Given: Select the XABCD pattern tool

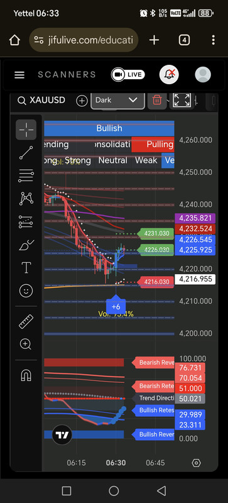Looking at the screenshot, I should tap(26, 199).
